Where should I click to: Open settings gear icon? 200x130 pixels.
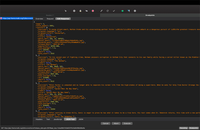coord(135,11)
